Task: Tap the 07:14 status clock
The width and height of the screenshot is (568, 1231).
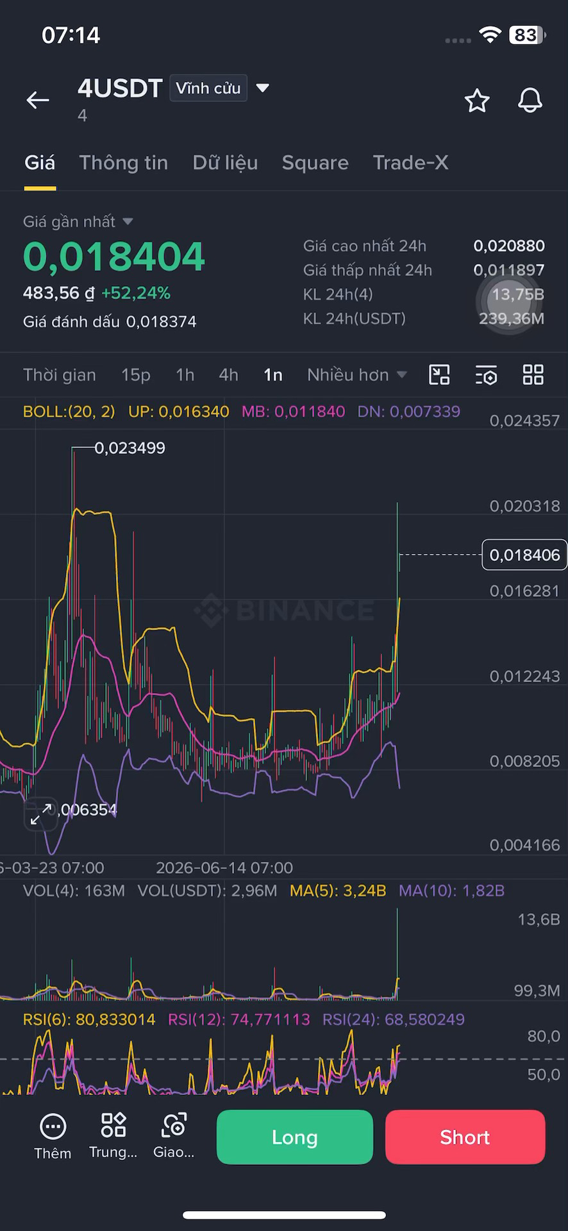Action: coord(71,35)
